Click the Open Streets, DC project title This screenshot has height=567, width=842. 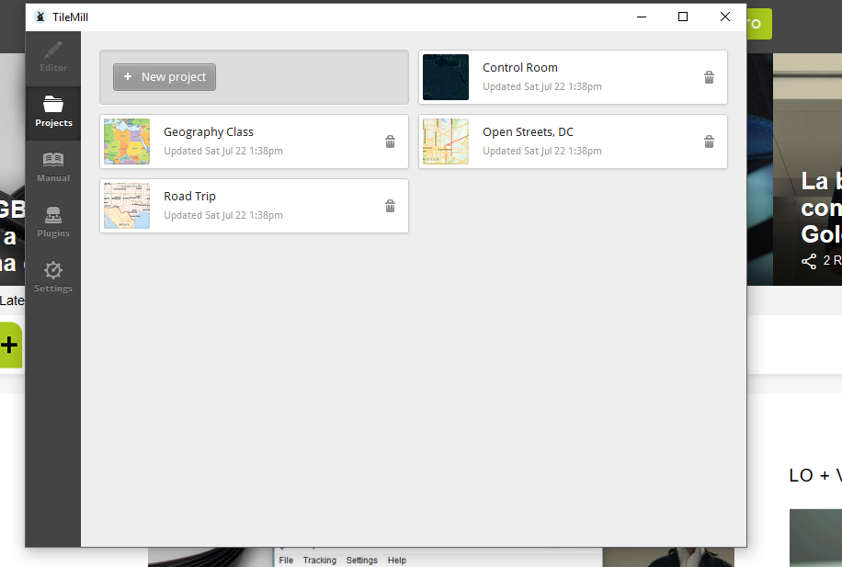[528, 132]
